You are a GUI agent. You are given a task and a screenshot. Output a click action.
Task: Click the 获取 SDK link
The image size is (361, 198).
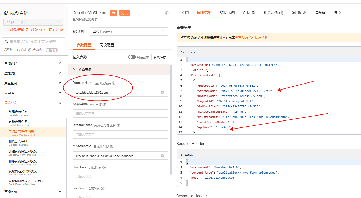pyautogui.click(x=38, y=30)
